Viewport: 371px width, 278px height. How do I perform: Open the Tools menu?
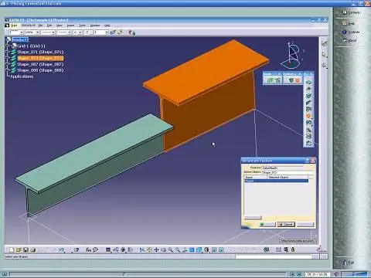pos(82,25)
